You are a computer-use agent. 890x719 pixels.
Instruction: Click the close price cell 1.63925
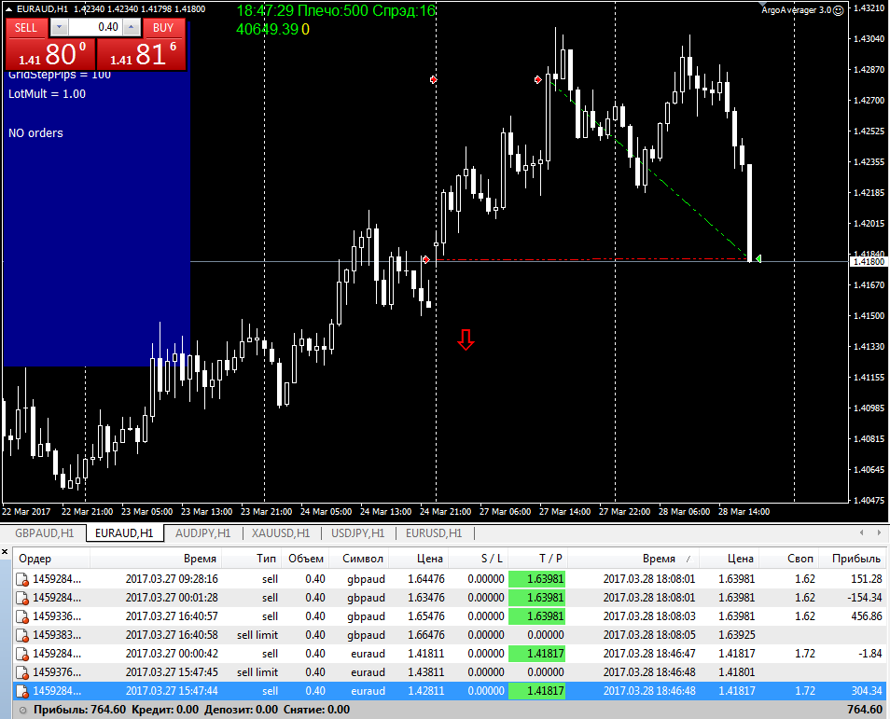(737, 635)
